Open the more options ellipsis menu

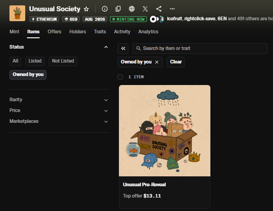pos(172,9)
